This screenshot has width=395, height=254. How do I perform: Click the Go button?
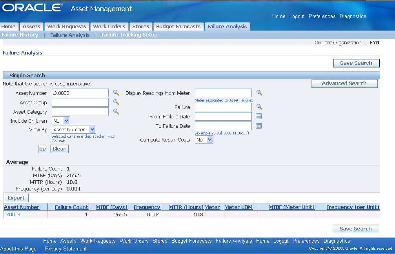pyautogui.click(x=43, y=149)
